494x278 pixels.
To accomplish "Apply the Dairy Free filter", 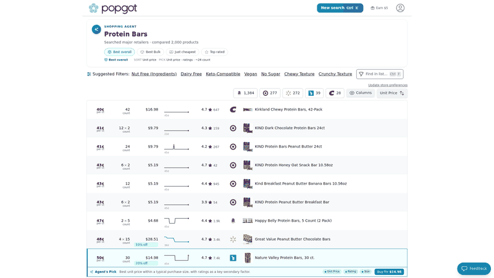I will (191, 74).
